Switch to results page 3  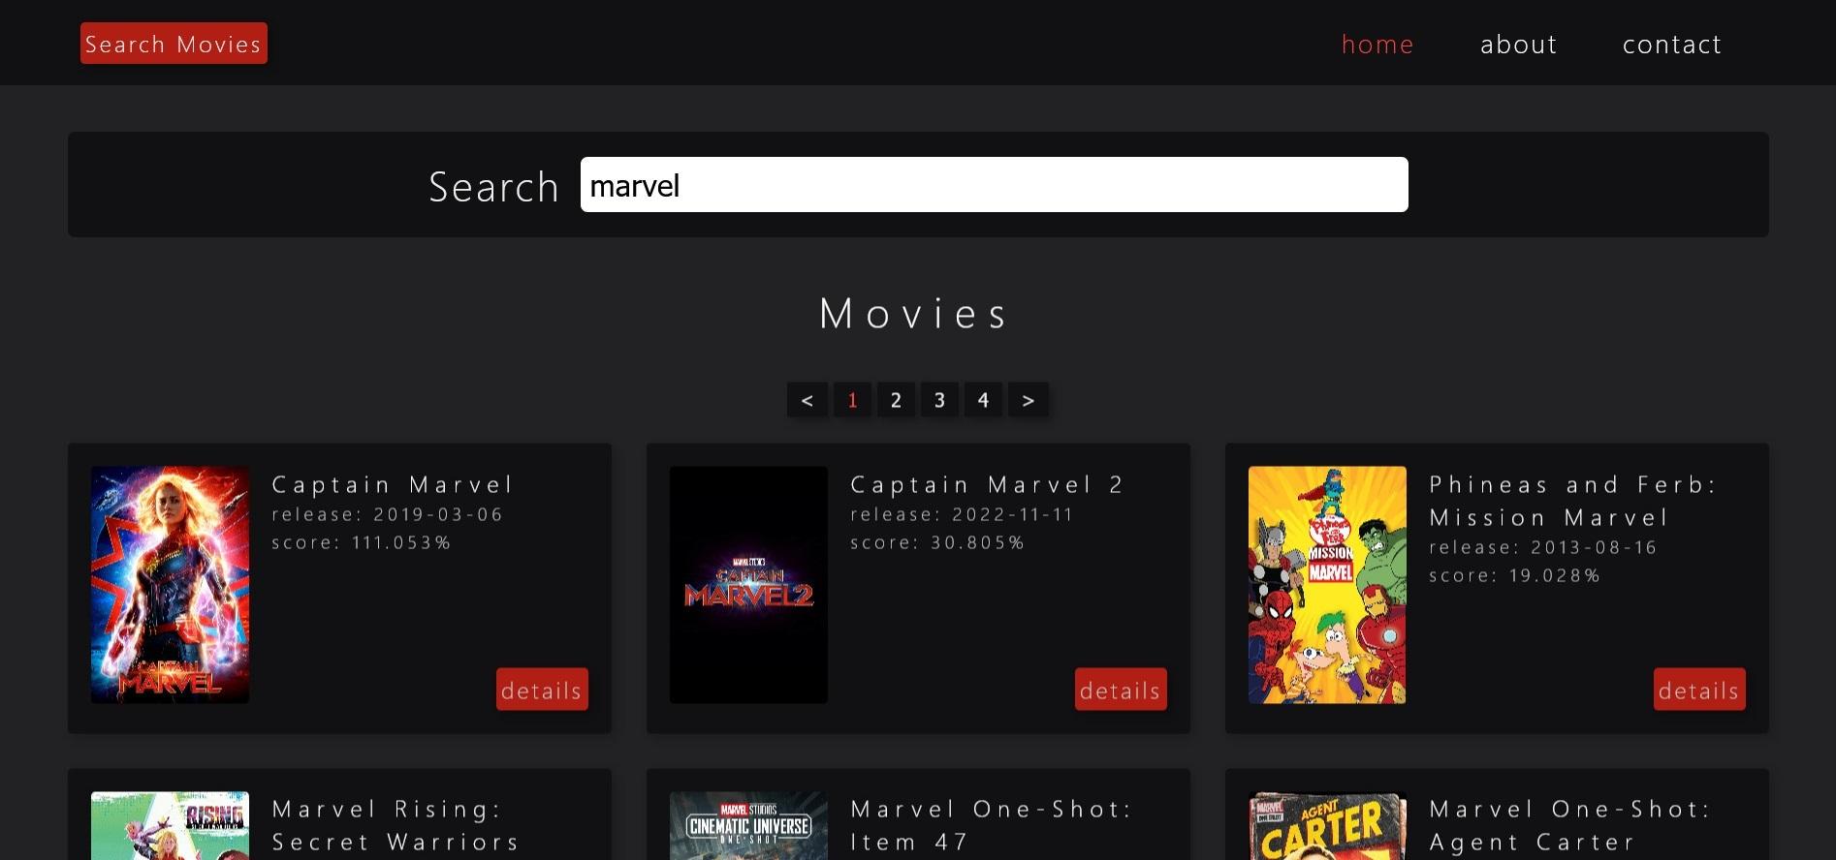tap(939, 400)
